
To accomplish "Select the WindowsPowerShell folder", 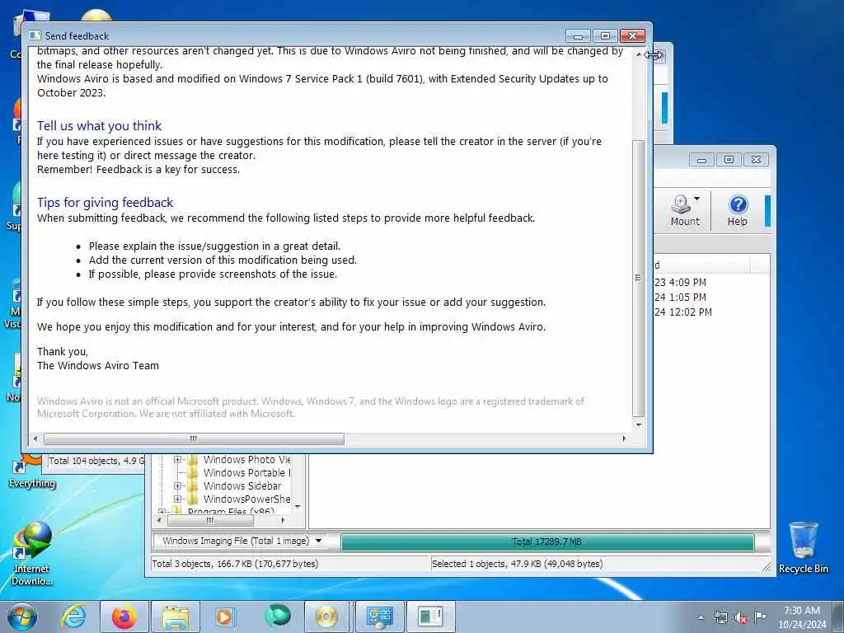I will coord(237,499).
